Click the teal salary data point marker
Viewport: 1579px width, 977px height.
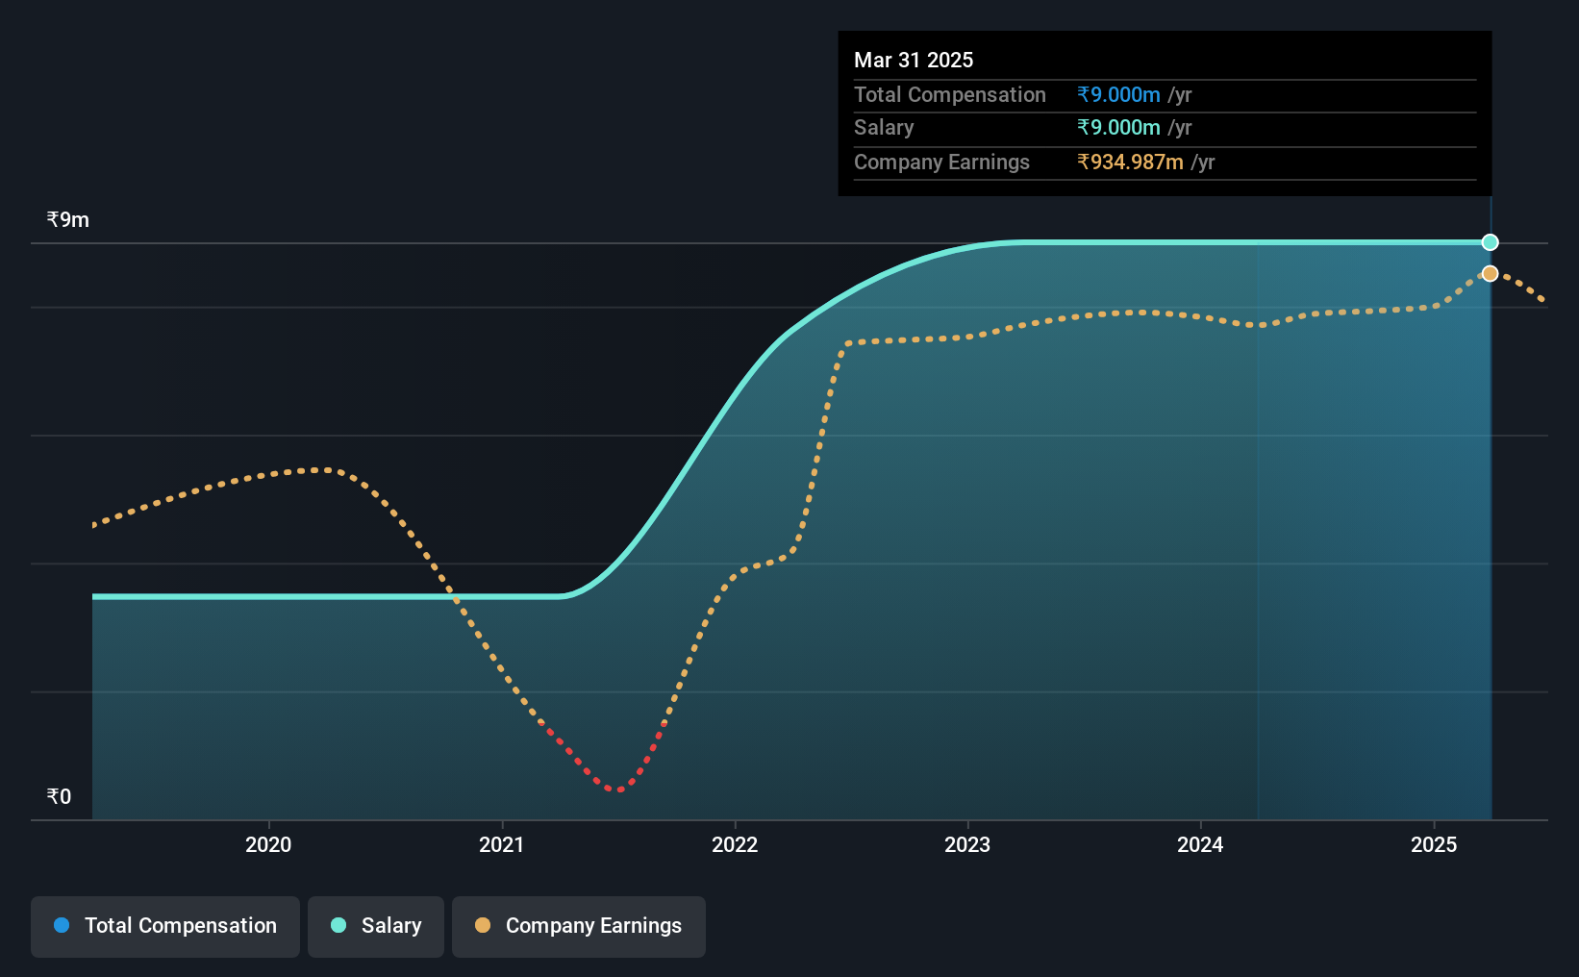point(1490,242)
